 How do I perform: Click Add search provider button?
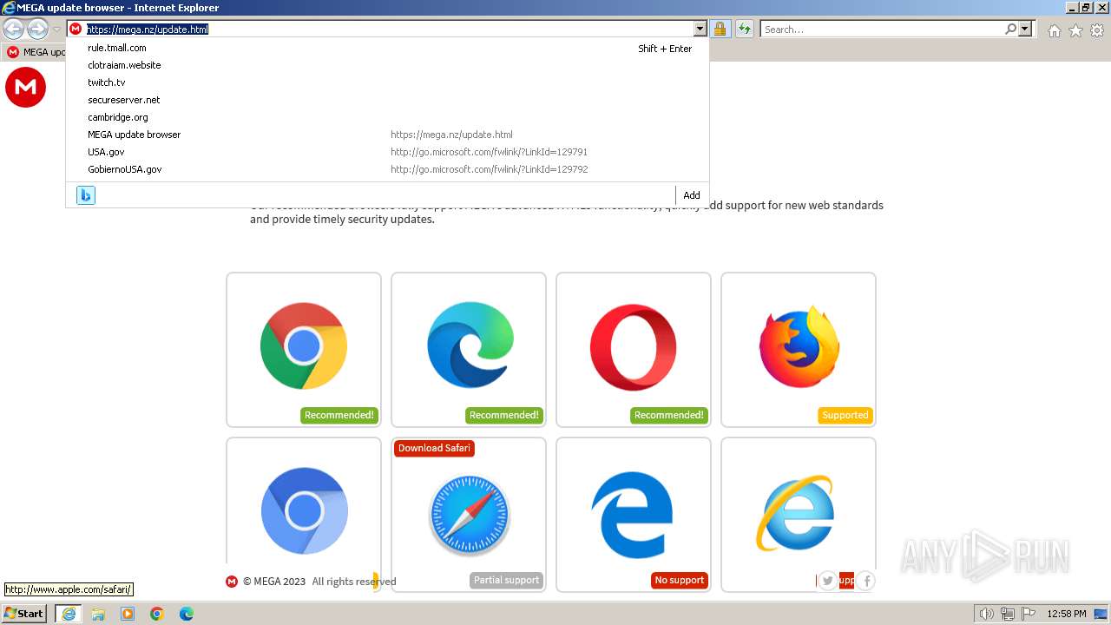click(691, 195)
